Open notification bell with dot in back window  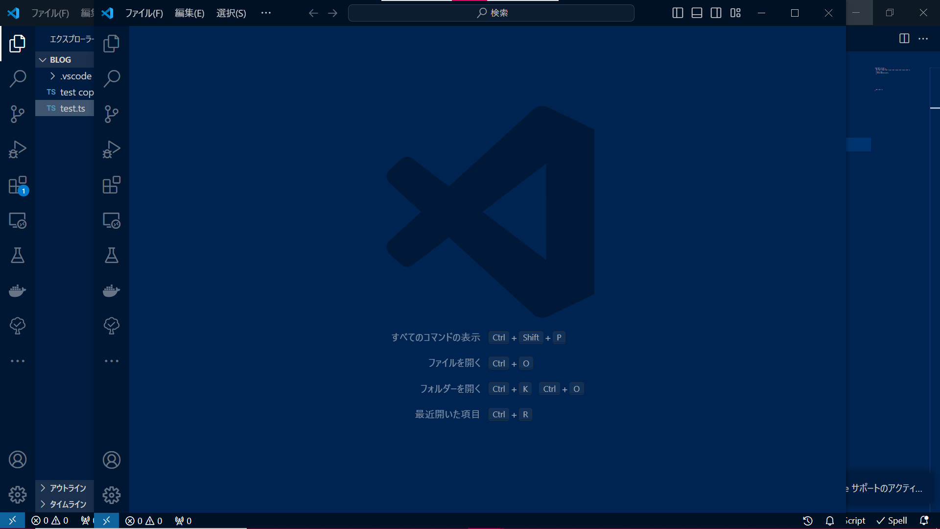pyautogui.click(x=924, y=521)
